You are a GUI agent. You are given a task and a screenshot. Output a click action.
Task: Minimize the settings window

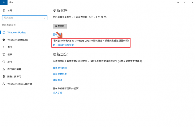coord(178,2)
